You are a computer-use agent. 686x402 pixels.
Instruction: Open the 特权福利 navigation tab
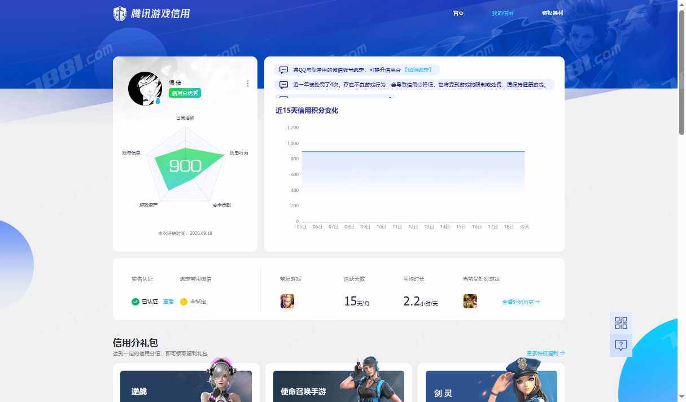click(x=552, y=13)
